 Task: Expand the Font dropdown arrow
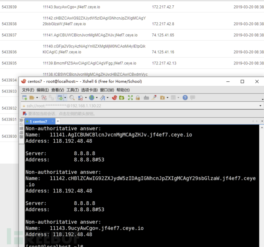coord(108,97)
